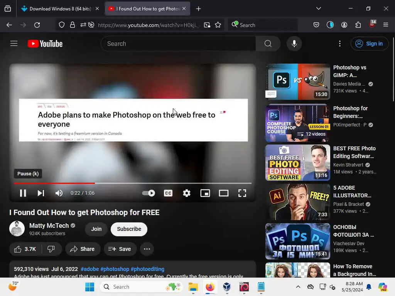The height and width of the screenshot is (296, 395).
Task: Open the Firefox application menu
Action: coord(386,25)
